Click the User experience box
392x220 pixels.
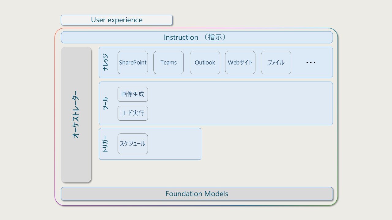click(x=116, y=20)
